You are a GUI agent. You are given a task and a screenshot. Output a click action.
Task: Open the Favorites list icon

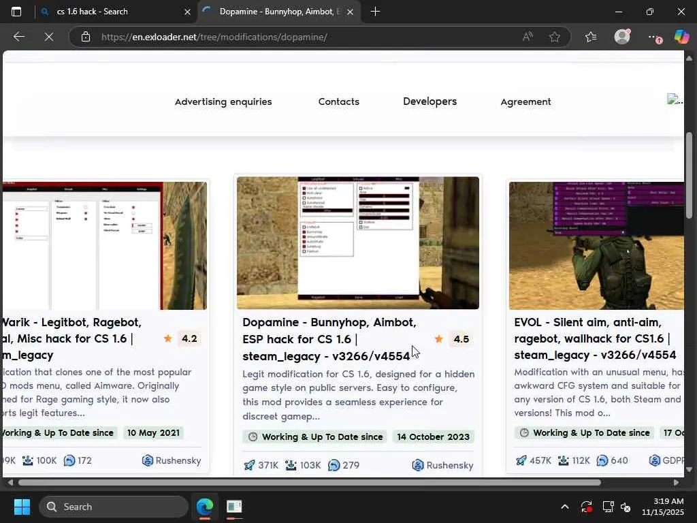[x=591, y=37]
